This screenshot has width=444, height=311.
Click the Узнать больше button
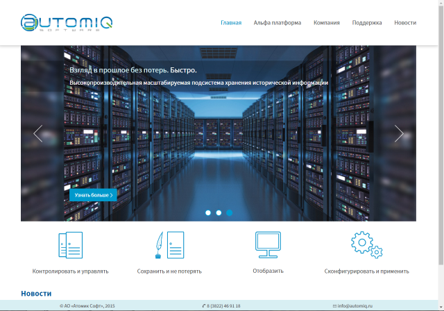coord(93,195)
